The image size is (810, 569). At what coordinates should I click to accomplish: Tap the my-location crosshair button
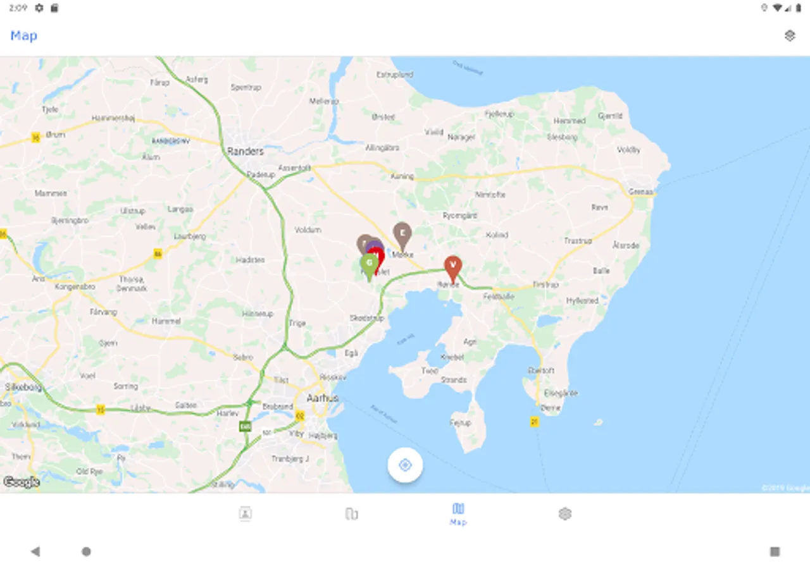405,465
